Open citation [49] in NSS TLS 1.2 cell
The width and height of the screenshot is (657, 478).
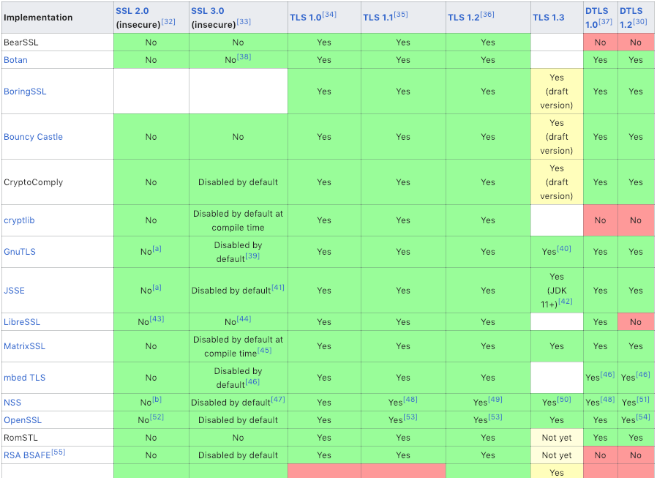pyautogui.click(x=495, y=399)
